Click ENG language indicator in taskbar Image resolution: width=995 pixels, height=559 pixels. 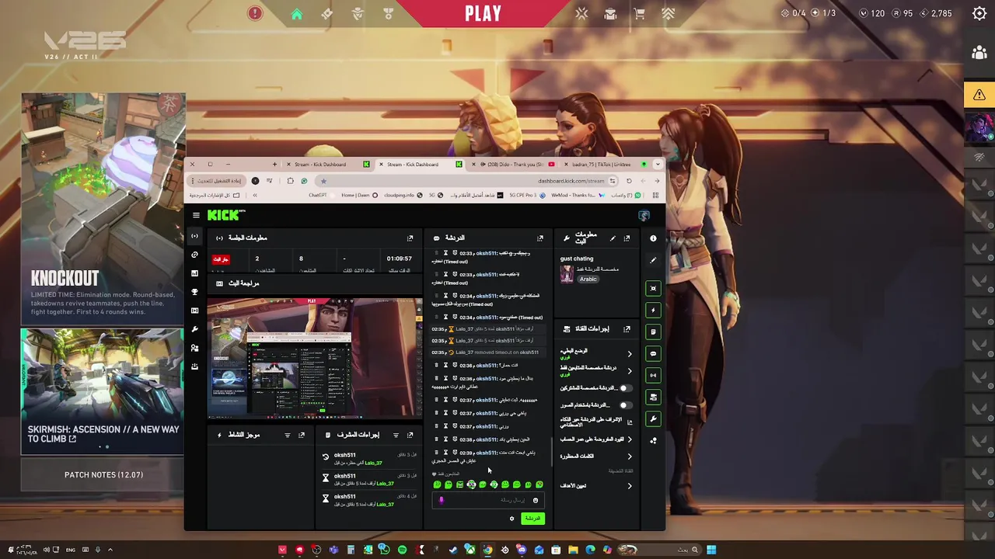pos(71,550)
